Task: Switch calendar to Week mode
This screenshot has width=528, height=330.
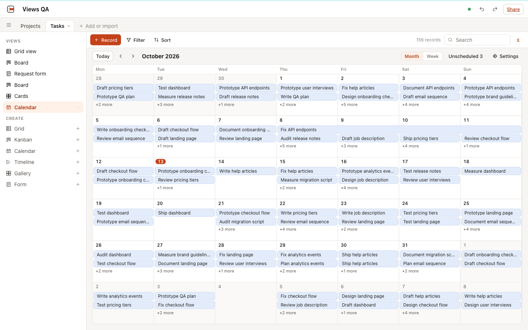Action: click(433, 56)
